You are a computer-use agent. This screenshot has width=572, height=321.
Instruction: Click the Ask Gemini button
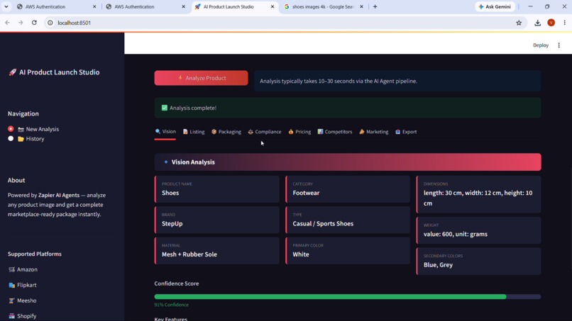coord(495,6)
